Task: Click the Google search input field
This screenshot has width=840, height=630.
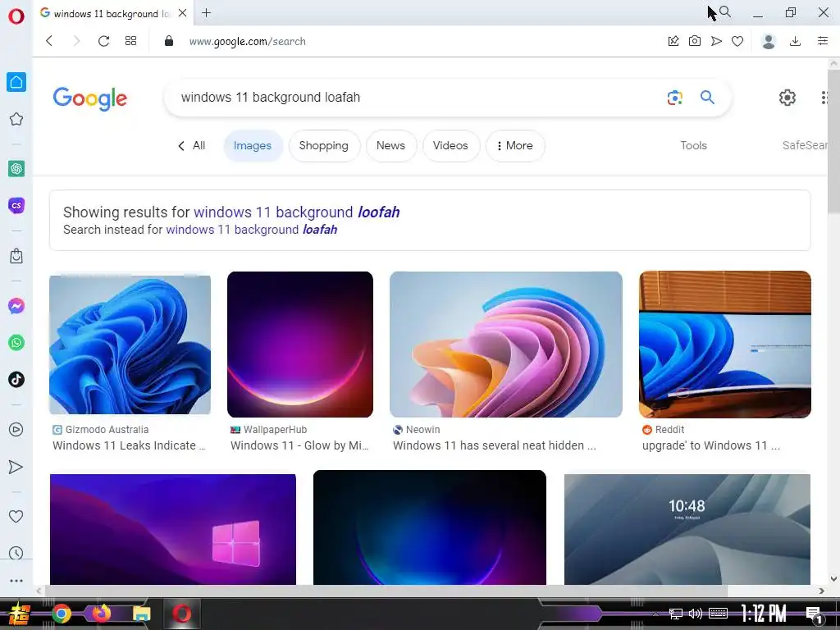Action: click(418, 98)
